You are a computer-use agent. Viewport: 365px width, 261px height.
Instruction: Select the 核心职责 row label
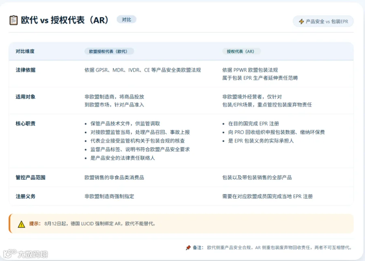[26, 124]
